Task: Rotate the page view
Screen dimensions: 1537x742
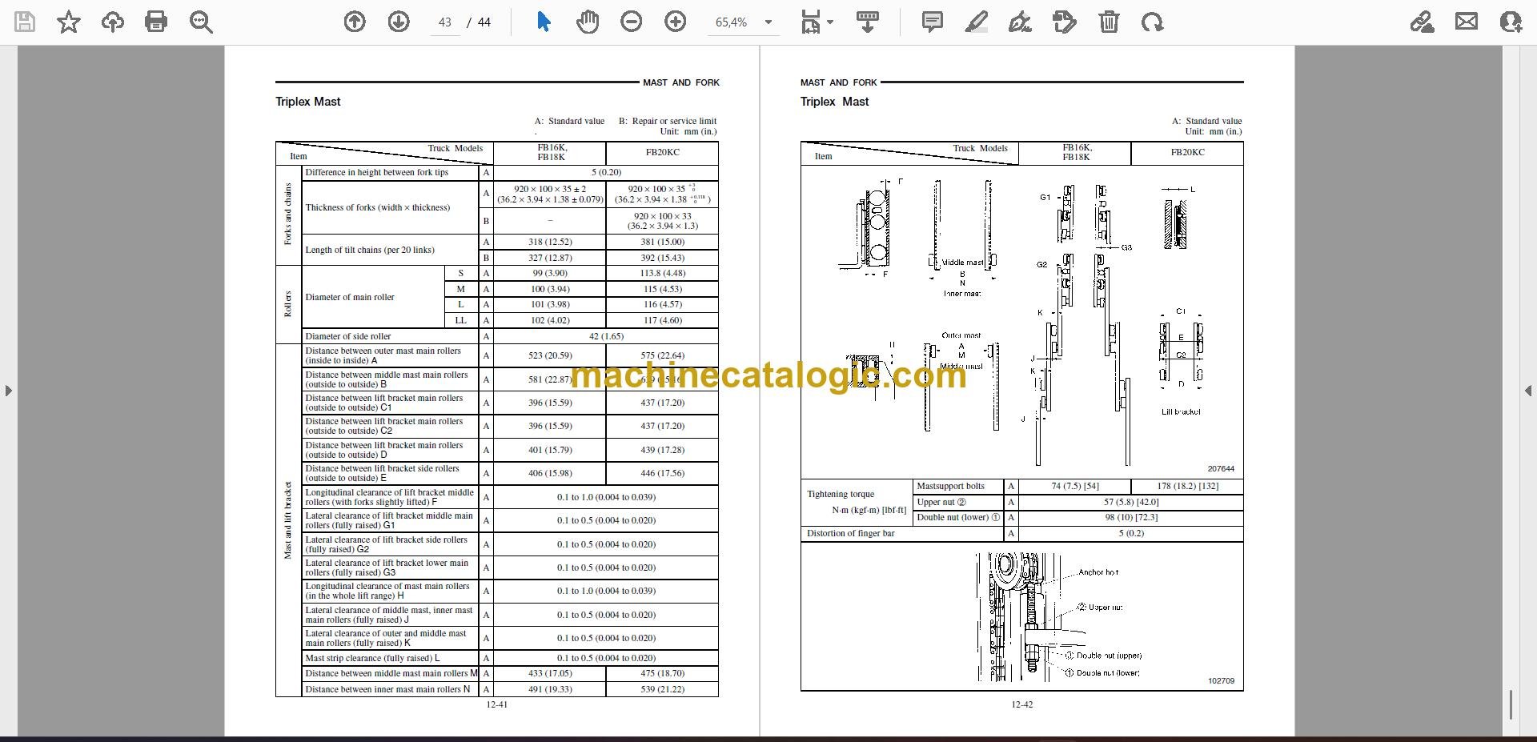Action: [x=1153, y=22]
